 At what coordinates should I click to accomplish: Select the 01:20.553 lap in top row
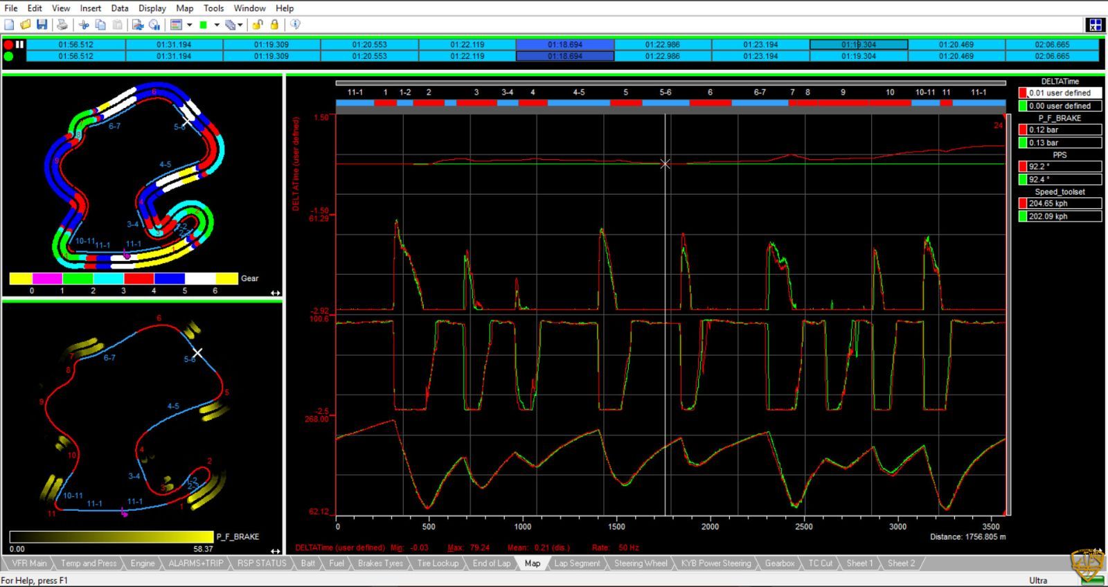(369, 44)
